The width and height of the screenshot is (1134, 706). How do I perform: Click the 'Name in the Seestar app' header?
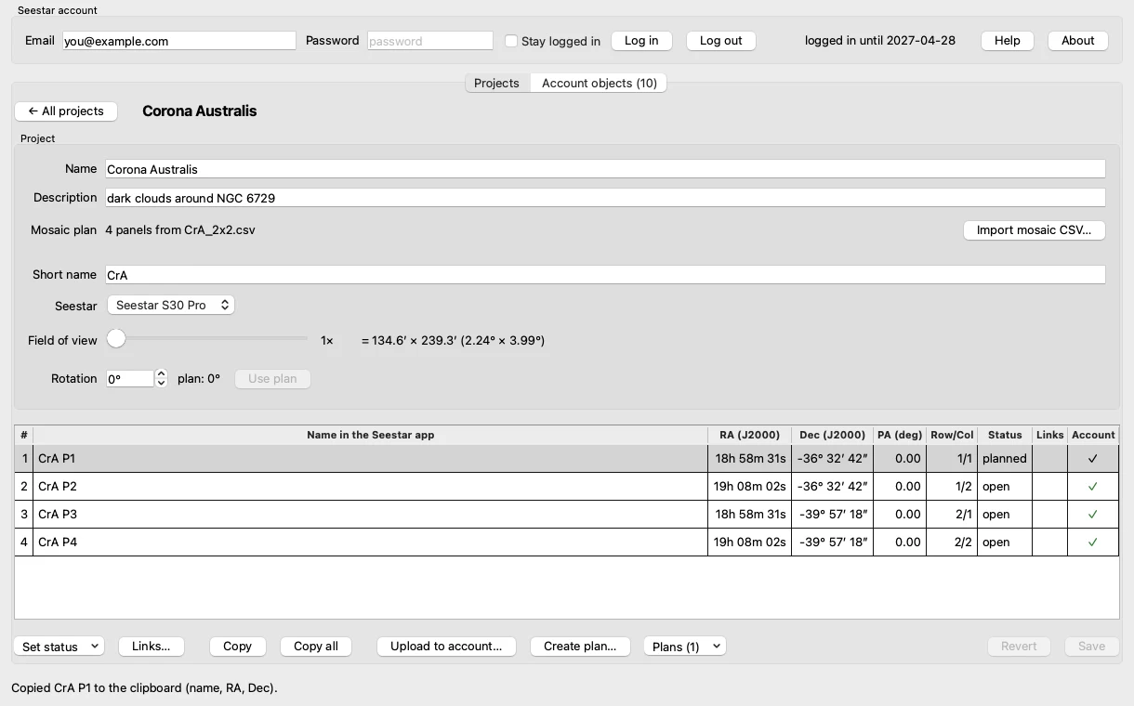pyautogui.click(x=370, y=435)
